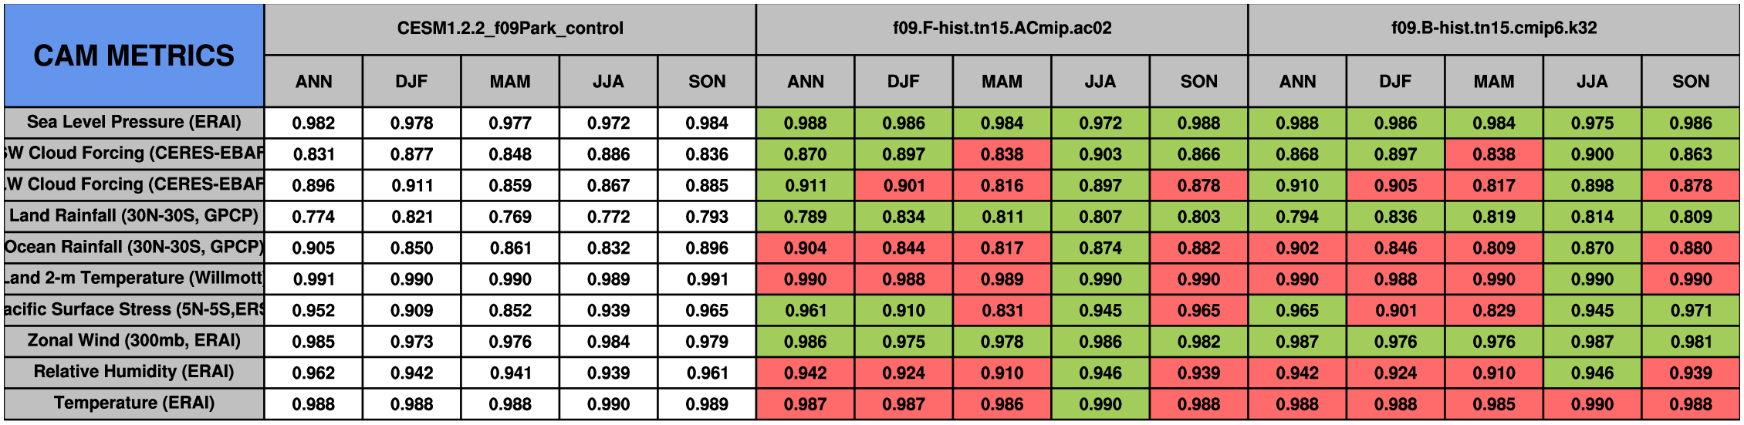Click the f09.F-hist.tn15.ACmip.ac02 group header
This screenshot has width=1744, height=425.
(x=1002, y=29)
